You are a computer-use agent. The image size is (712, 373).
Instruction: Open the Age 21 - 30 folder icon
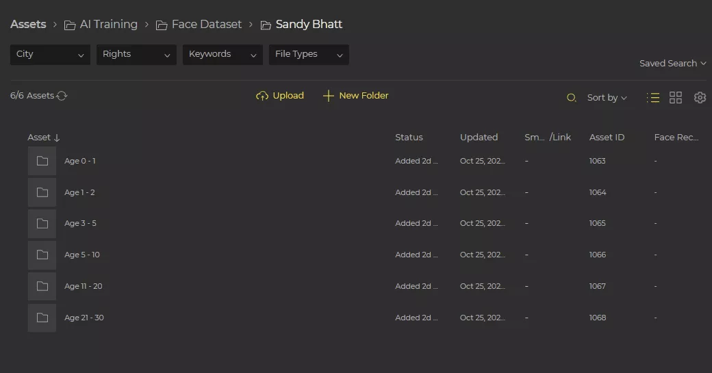click(42, 318)
